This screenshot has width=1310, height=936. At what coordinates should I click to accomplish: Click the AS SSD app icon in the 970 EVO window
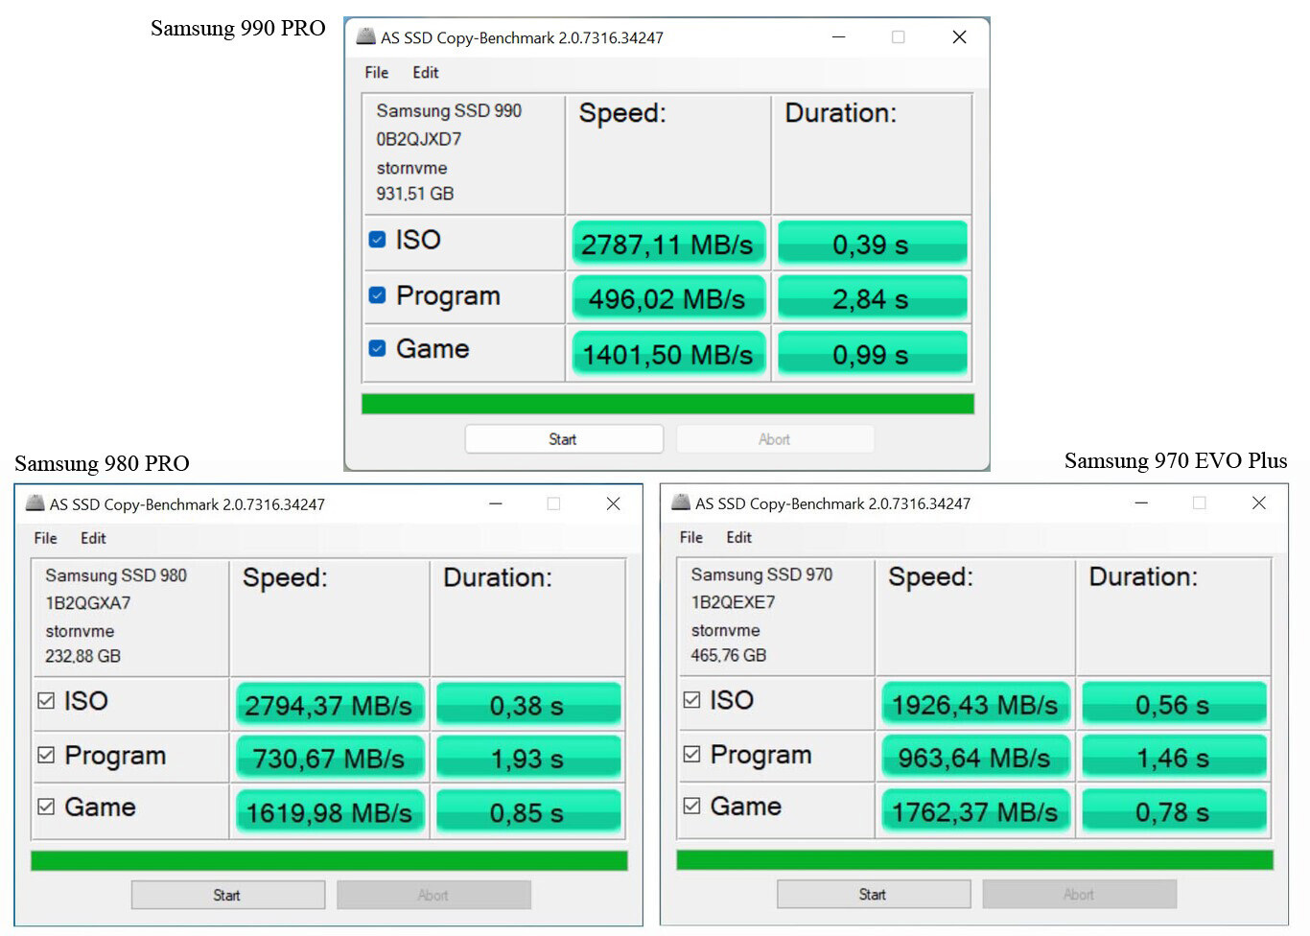(678, 503)
